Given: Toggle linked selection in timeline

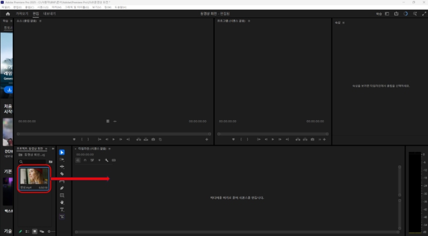Looking at the screenshot, I should (x=93, y=160).
